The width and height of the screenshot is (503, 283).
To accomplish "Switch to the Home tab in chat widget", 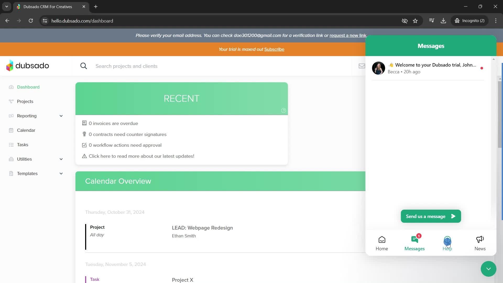I will [x=382, y=243].
